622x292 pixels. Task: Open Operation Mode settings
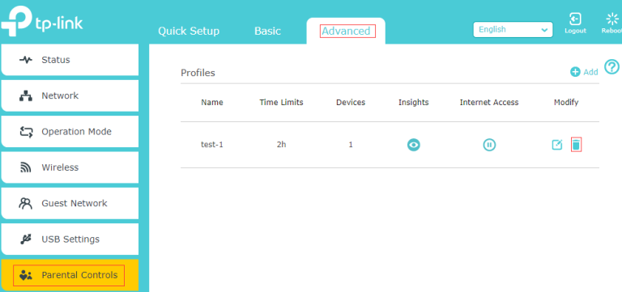coord(70,132)
